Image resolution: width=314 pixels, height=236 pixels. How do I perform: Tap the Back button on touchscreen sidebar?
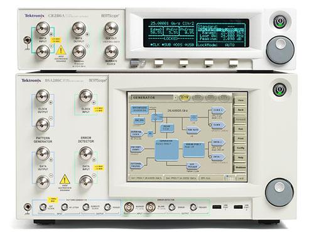241,110
